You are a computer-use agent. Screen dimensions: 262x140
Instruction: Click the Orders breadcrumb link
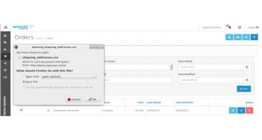pos(49,38)
